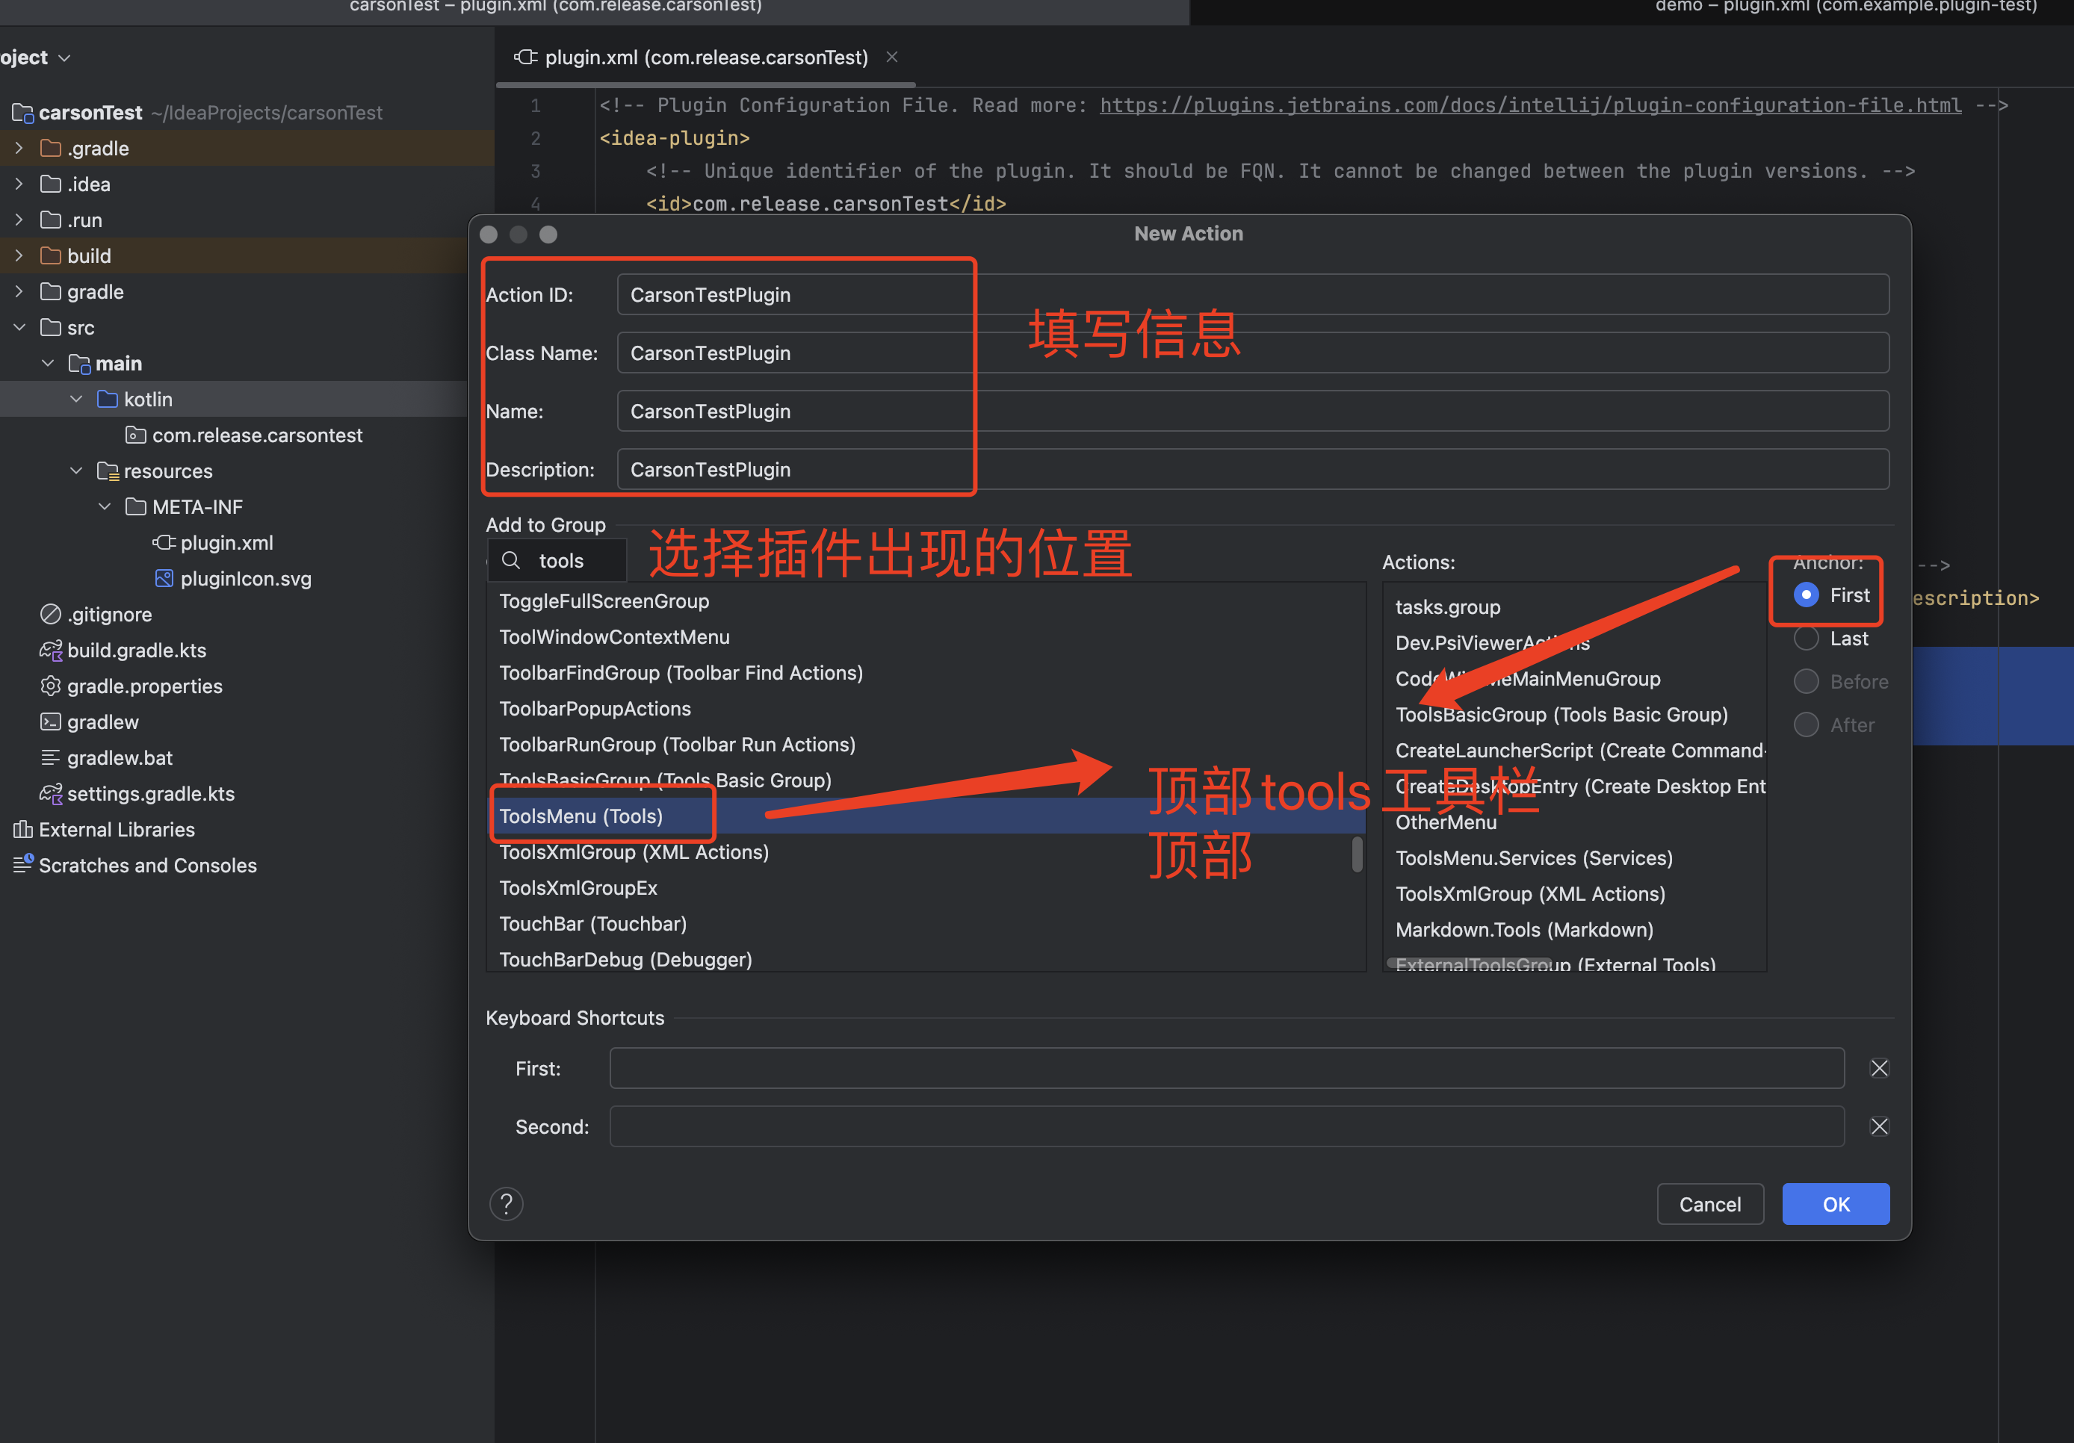Select ToolsMenu (Tools) in group list
The image size is (2074, 1443).
[581, 816]
